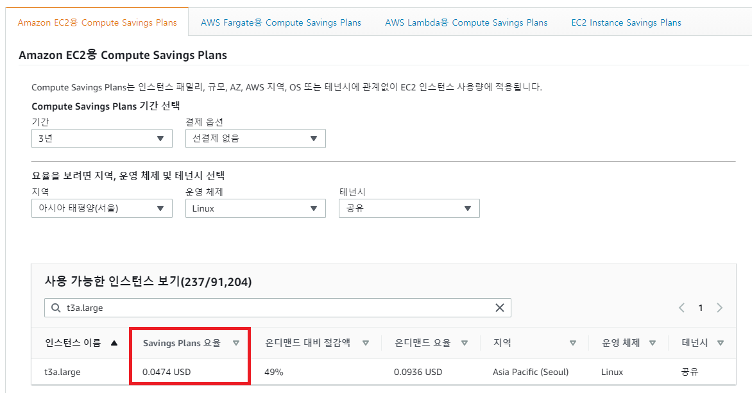The height and width of the screenshot is (393, 752).
Task: Click the 인스턴스 이름 column header
Action: (73, 343)
